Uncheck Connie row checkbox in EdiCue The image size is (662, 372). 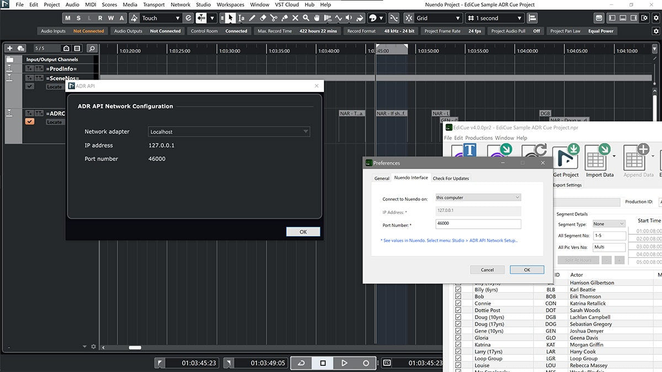tap(458, 303)
